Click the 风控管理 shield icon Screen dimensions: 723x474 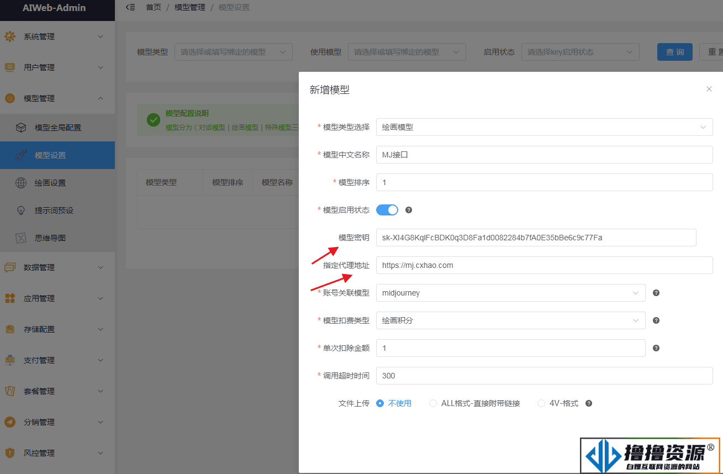[x=10, y=453]
